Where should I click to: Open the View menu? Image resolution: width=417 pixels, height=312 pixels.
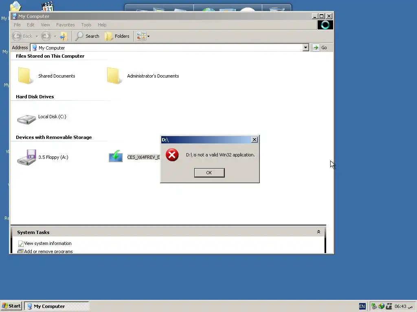coord(45,25)
